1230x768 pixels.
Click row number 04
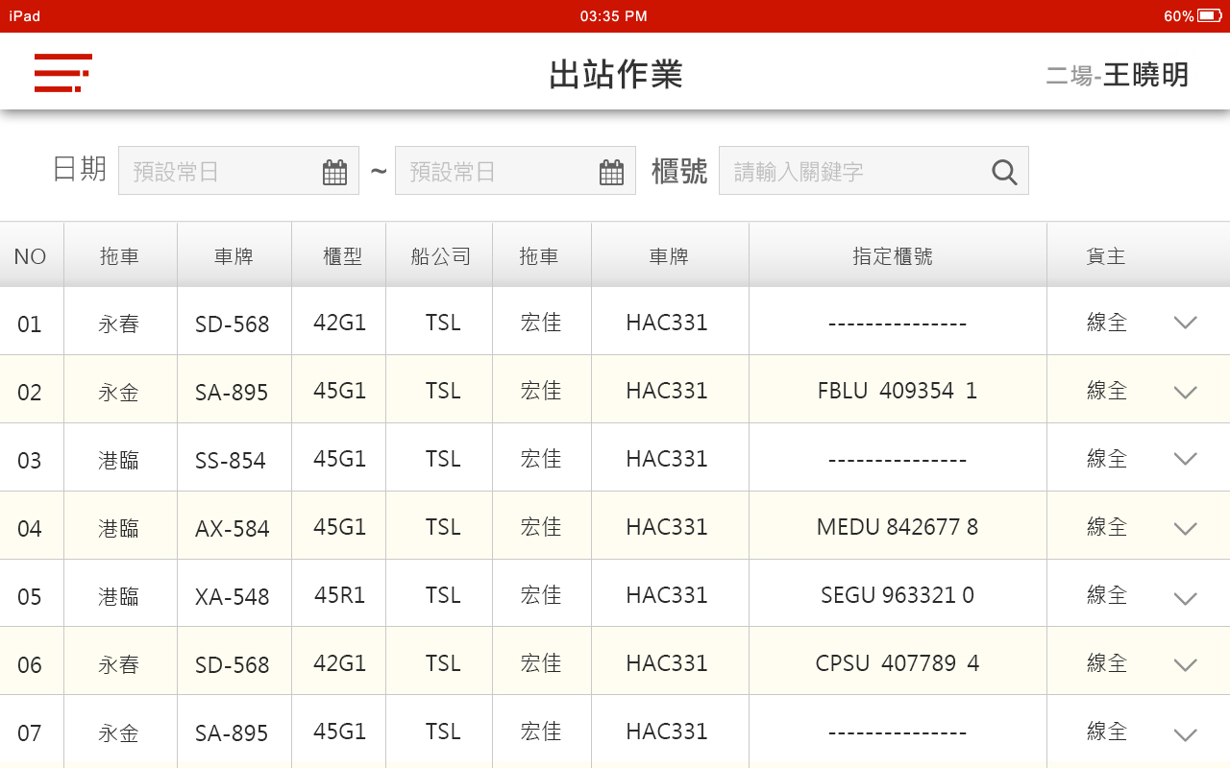[30, 529]
